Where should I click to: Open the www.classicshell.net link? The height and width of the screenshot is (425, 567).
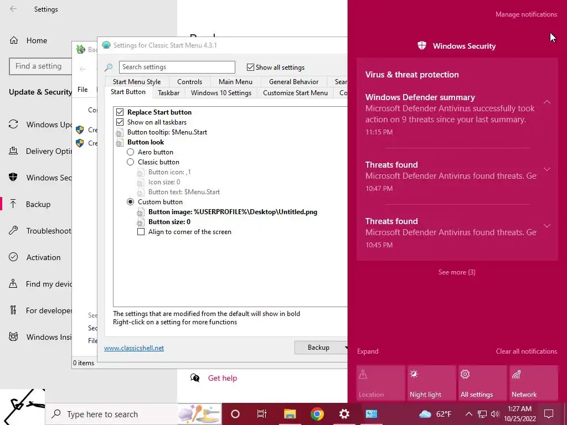tap(134, 348)
